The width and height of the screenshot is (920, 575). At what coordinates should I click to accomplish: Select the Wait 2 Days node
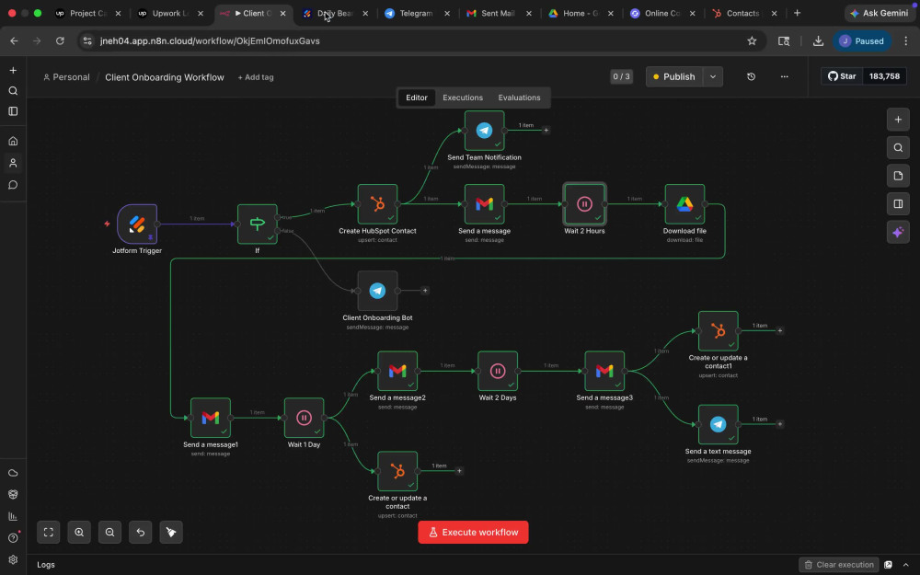click(x=498, y=371)
